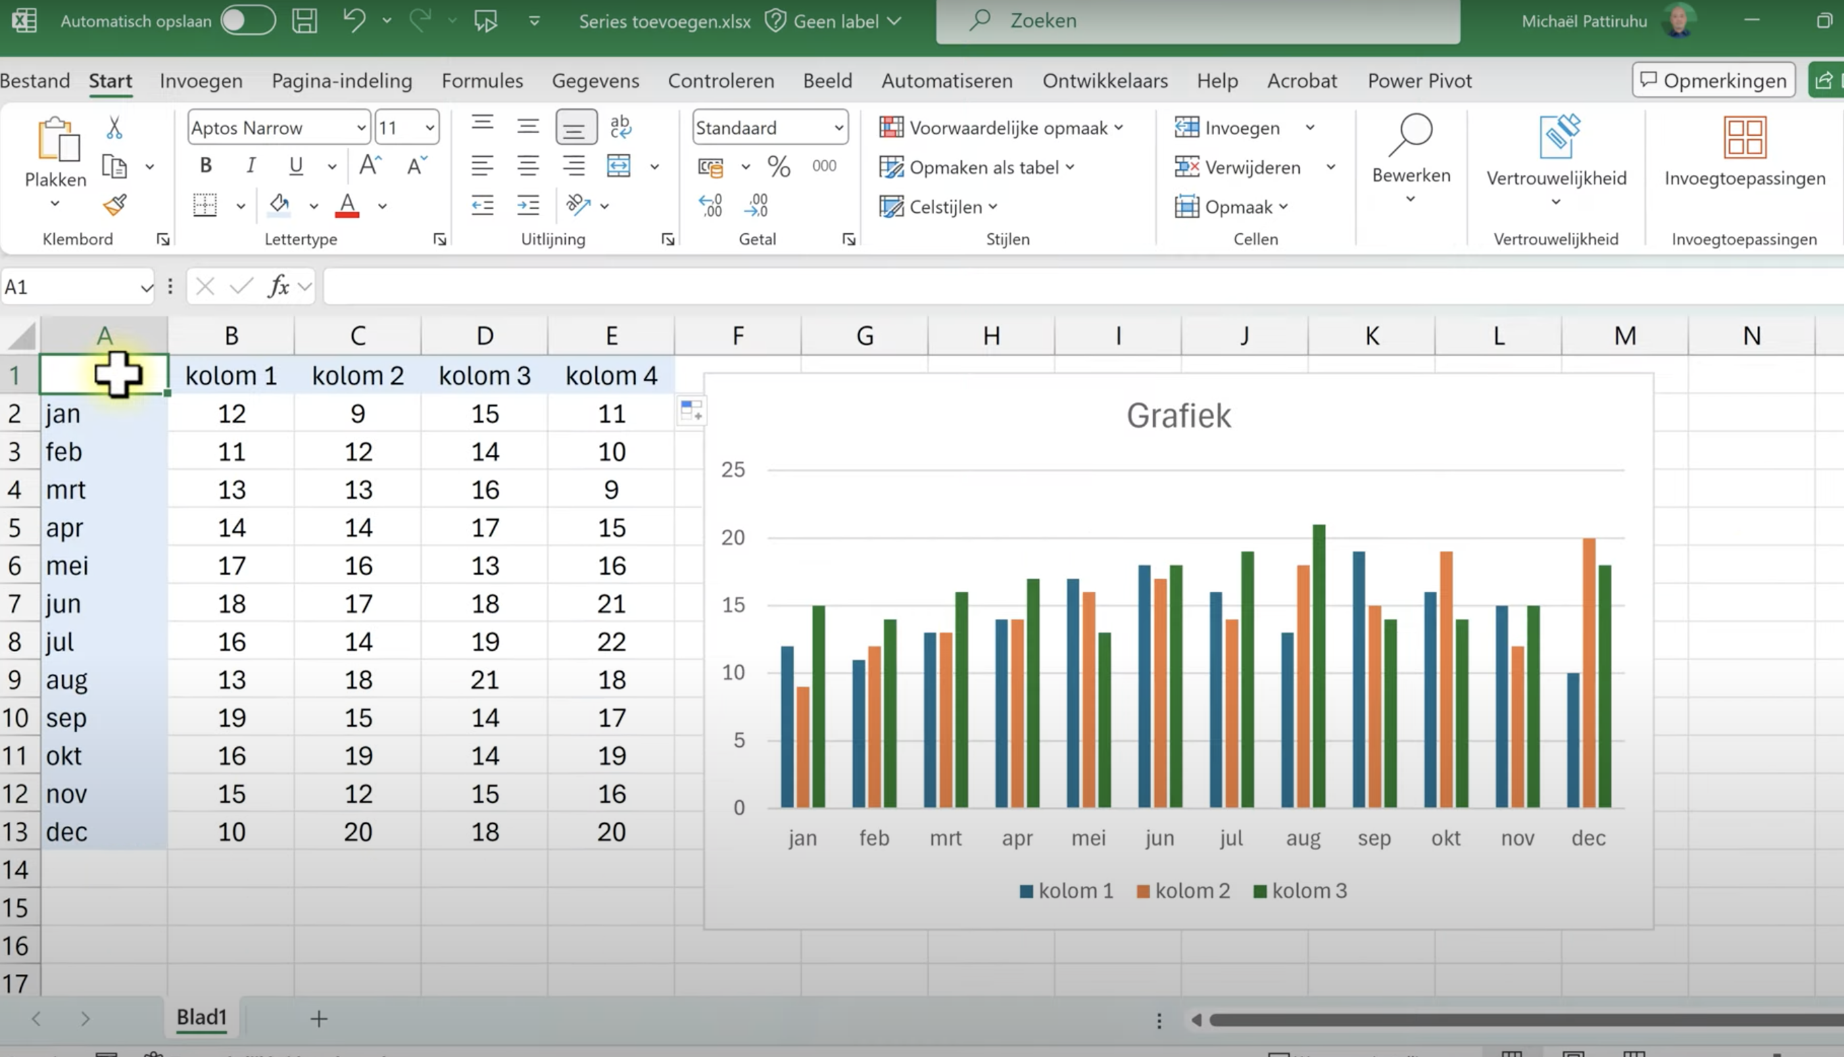This screenshot has height=1057, width=1844.
Task: Open Invoegtoepassingen add-ins
Action: (x=1745, y=151)
